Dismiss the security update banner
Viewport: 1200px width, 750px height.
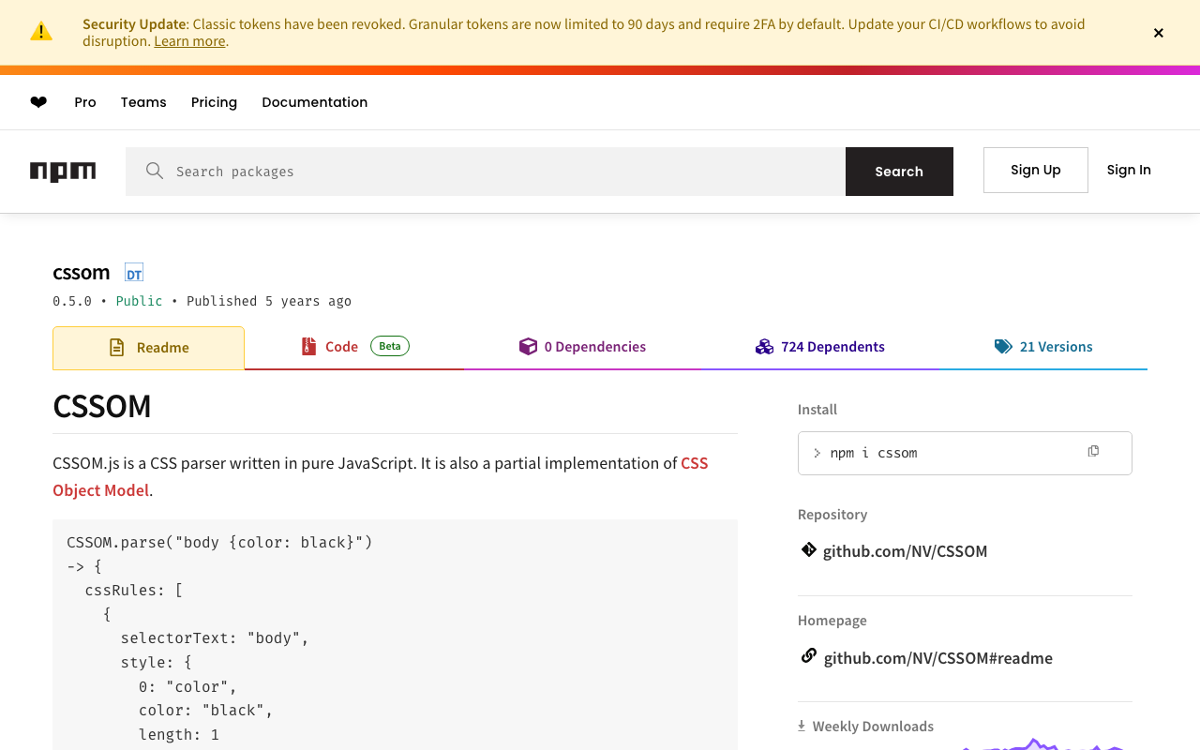pos(1159,33)
